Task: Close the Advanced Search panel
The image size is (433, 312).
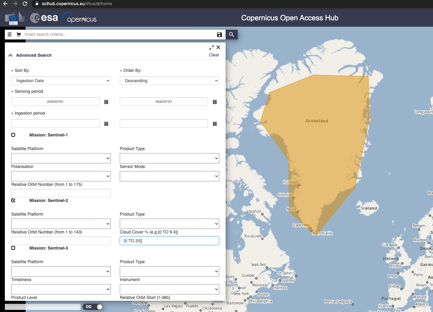Action: pos(218,47)
